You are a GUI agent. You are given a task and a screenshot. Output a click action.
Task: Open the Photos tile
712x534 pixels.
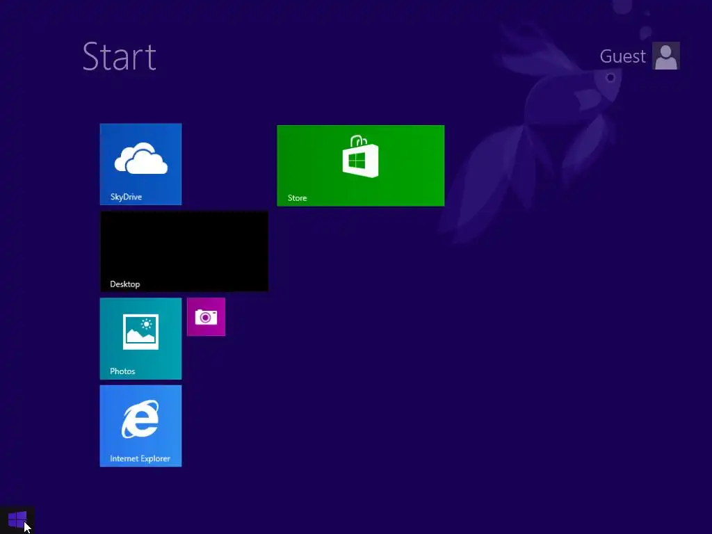click(x=140, y=339)
